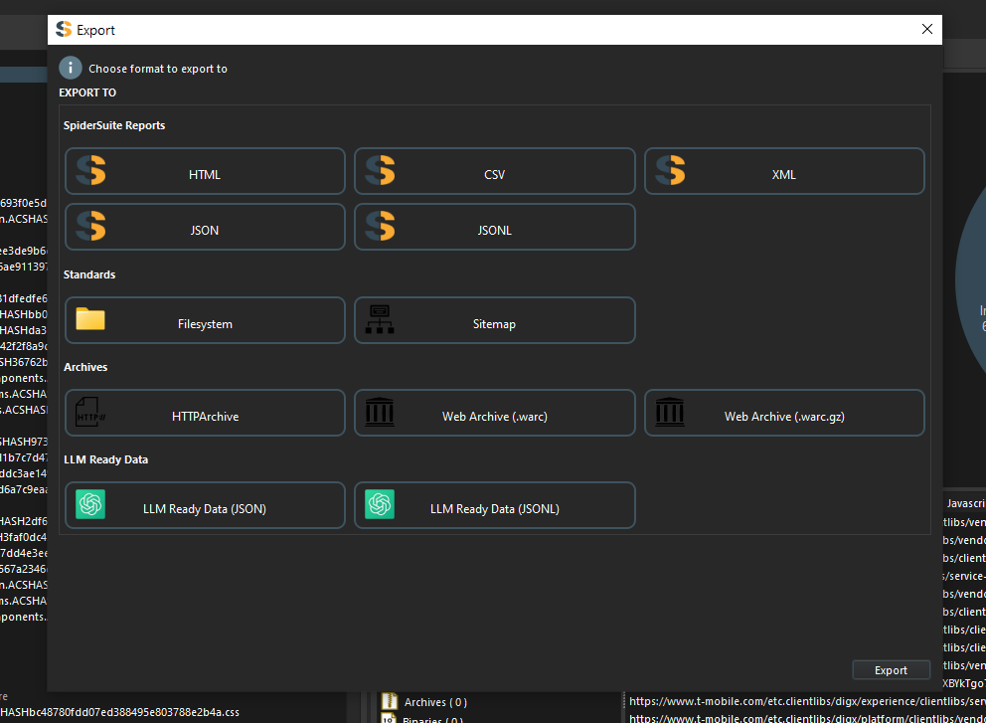
Task: Select LLM Ready Data (JSON) export
Action: (205, 505)
